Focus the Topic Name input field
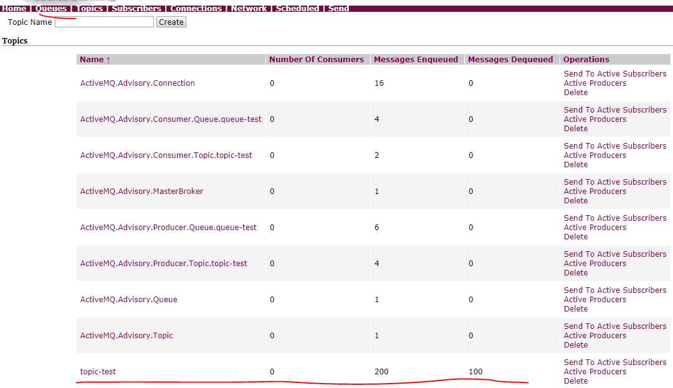The height and width of the screenshot is (388, 673). [104, 22]
